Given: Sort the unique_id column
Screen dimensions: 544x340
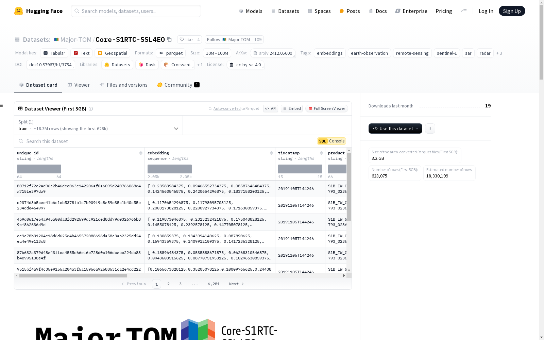Looking at the screenshot, I should point(141,153).
